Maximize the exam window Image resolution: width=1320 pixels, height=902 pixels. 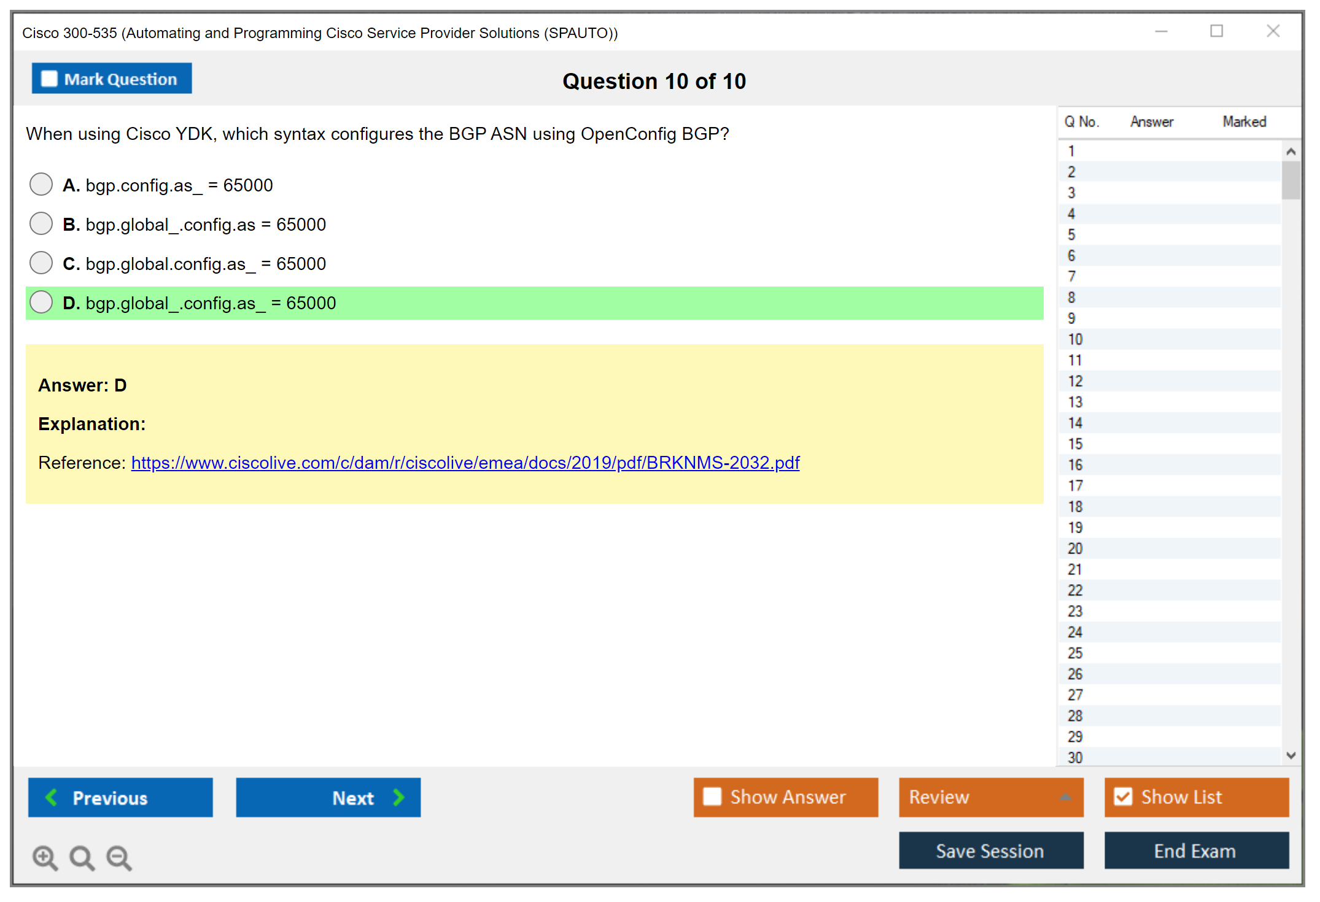tap(1216, 31)
